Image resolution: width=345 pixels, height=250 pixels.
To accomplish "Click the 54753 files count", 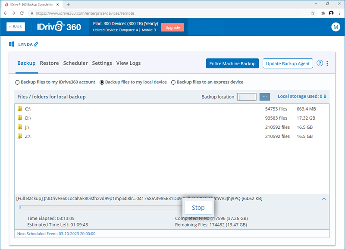I will [276, 109].
